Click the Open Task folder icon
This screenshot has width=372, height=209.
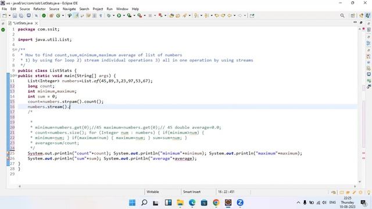click(178, 16)
